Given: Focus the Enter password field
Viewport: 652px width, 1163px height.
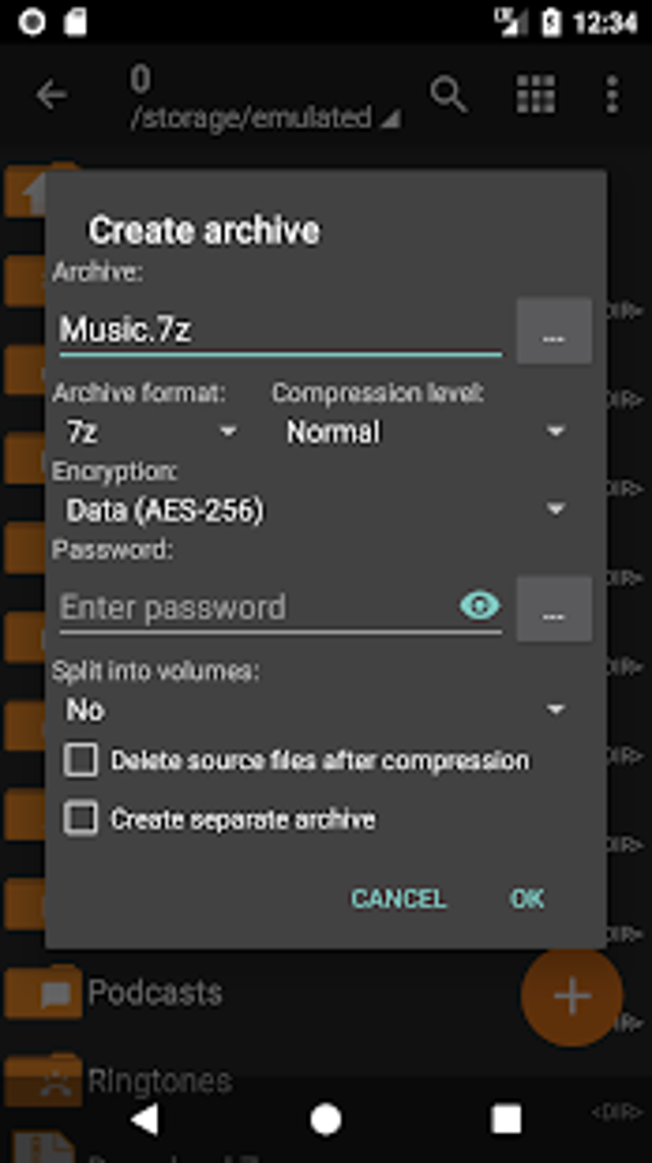Looking at the screenshot, I should pyautogui.click(x=256, y=607).
